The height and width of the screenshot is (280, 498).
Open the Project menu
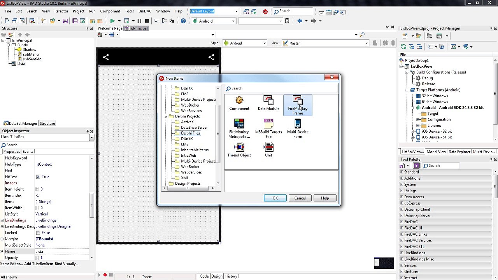79,11
